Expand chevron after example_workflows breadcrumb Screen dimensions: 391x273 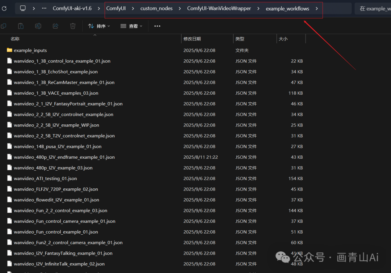[x=317, y=8]
